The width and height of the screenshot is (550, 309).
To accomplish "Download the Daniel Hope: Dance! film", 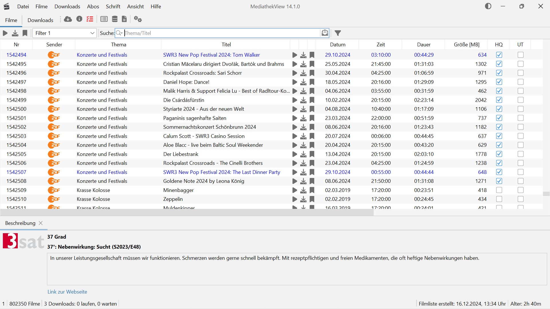I will click(x=303, y=82).
